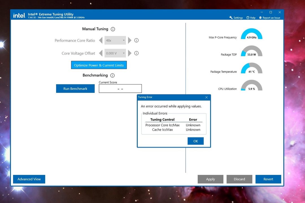Image resolution: width=305 pixels, height=203 pixels.
Task: Click Optimize Power & Current Limits
Action: tap(99, 65)
